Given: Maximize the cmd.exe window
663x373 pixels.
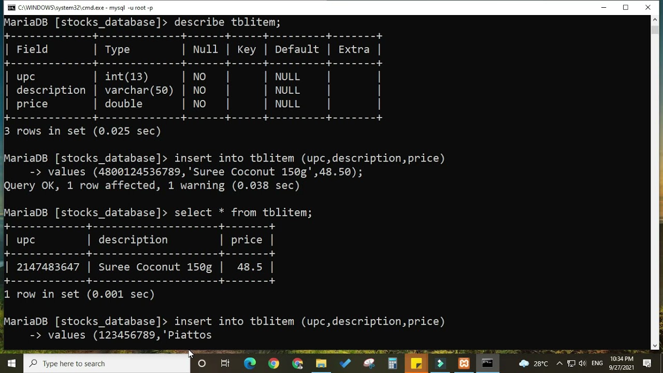Looking at the screenshot, I should (x=626, y=7).
